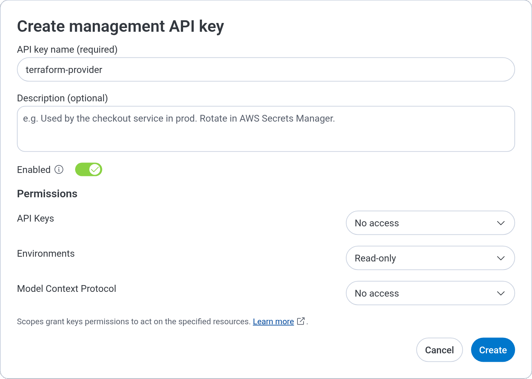The height and width of the screenshot is (379, 532).
Task: Open the API Keys permission dropdown
Action: click(430, 223)
